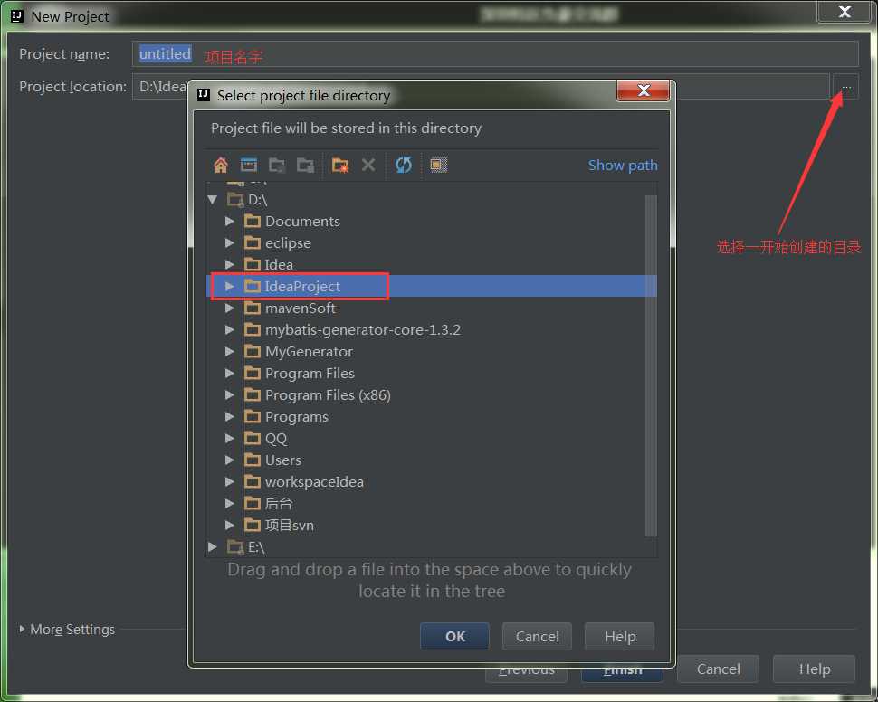Click the Project location input field

[481, 87]
